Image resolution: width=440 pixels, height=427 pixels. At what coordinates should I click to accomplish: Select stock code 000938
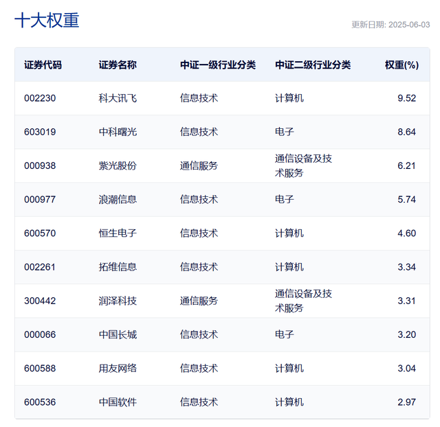click(x=40, y=166)
